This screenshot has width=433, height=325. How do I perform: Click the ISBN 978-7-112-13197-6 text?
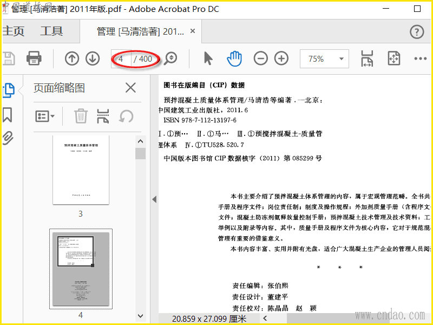tap(200, 120)
